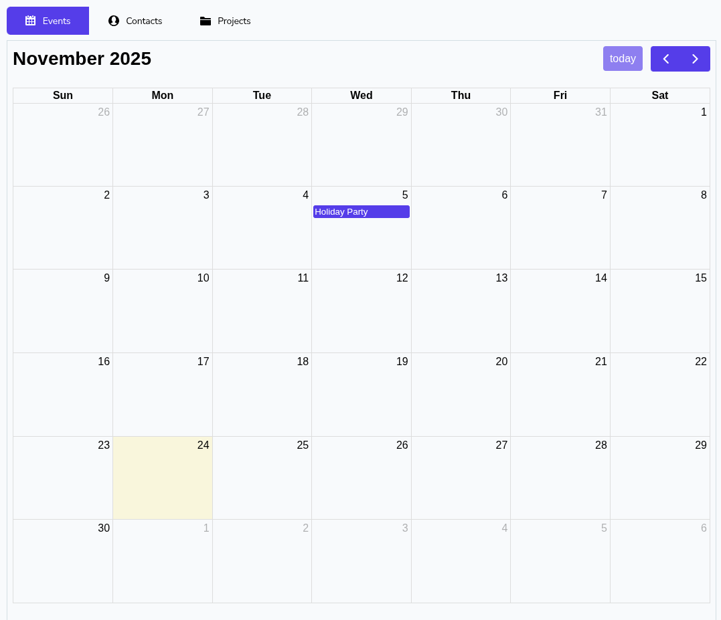Click the Wed column header
This screenshot has width=721, height=620.
pos(361,96)
